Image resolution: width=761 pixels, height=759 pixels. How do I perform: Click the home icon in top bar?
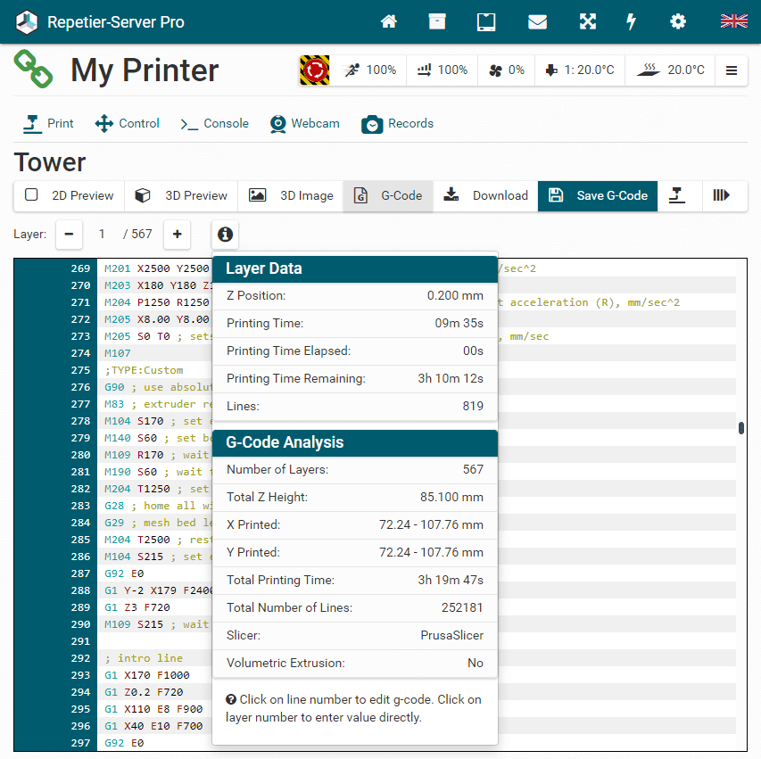(x=388, y=22)
